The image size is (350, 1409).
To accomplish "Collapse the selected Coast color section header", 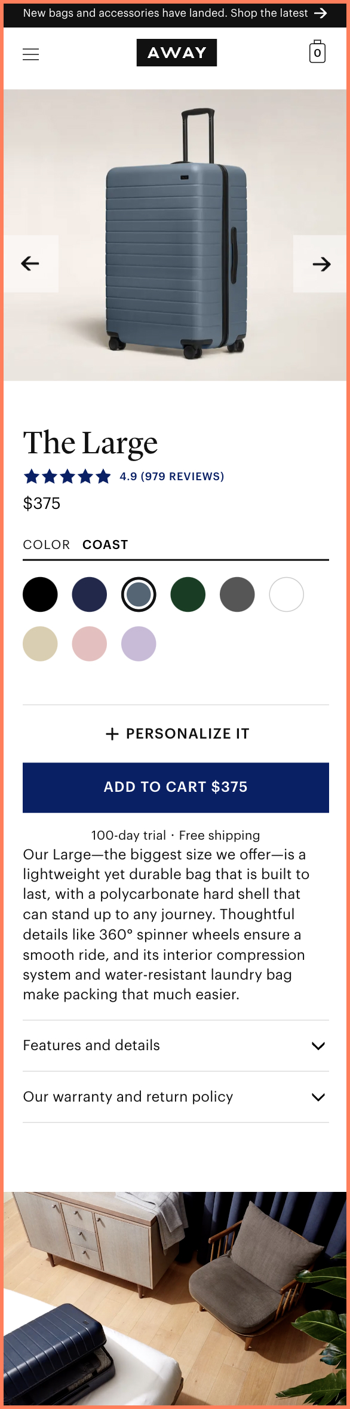I will pyautogui.click(x=106, y=544).
